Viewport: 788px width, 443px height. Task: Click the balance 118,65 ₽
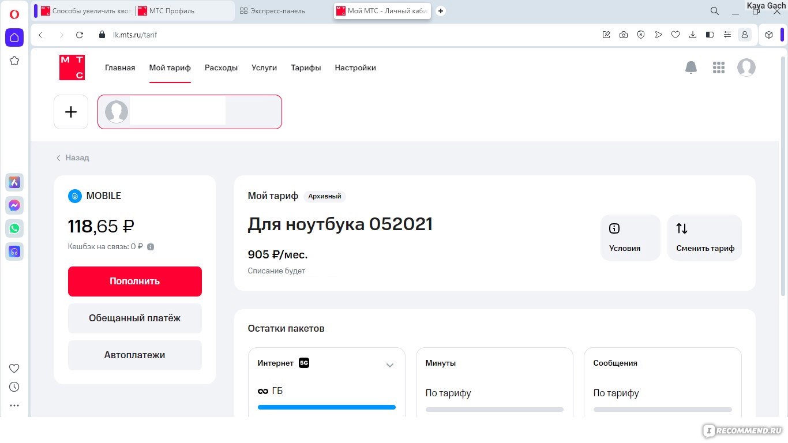pyautogui.click(x=102, y=226)
